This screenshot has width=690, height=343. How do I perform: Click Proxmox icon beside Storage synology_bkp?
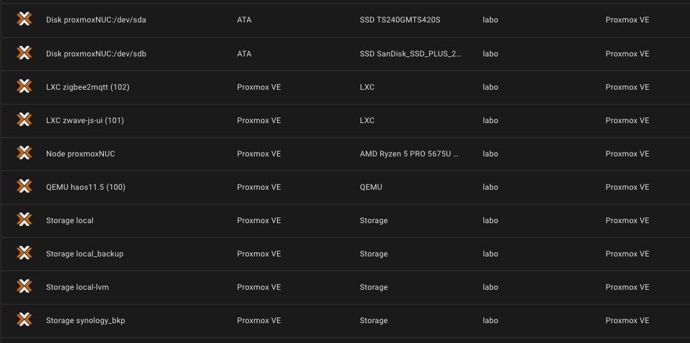[x=24, y=320]
